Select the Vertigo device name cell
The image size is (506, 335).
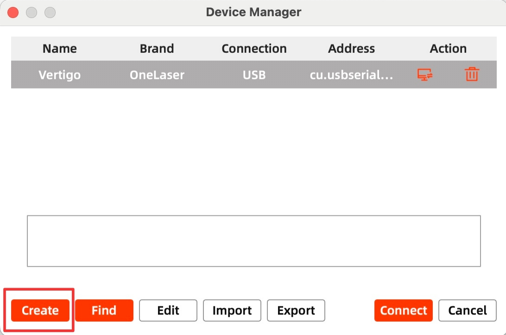[60, 75]
